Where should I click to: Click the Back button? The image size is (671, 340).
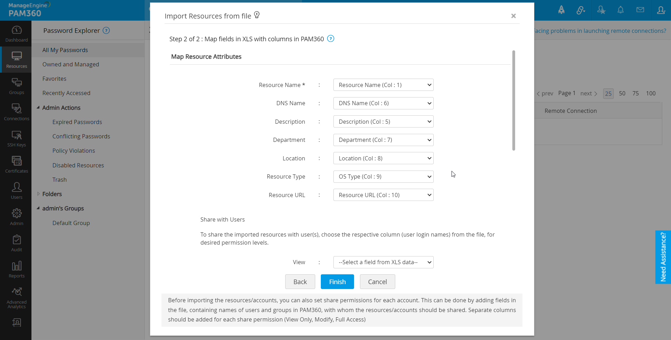tap(300, 282)
